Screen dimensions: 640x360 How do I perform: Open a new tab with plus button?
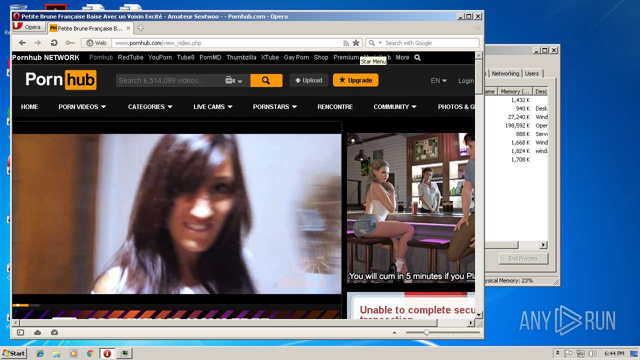tap(140, 28)
